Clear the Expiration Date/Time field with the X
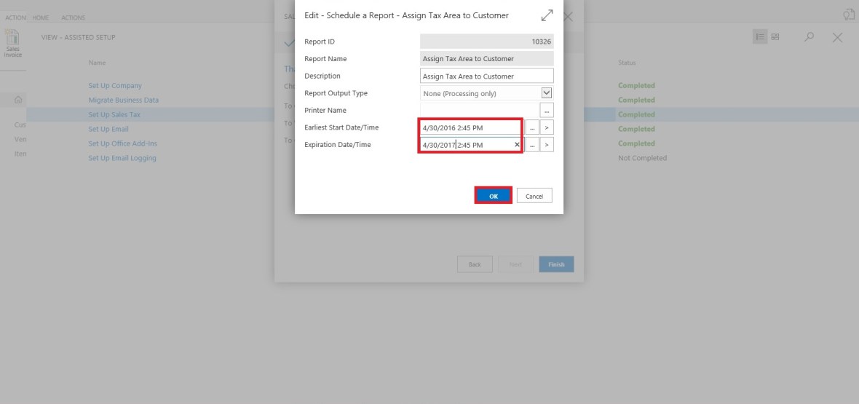The image size is (859, 404). point(517,145)
